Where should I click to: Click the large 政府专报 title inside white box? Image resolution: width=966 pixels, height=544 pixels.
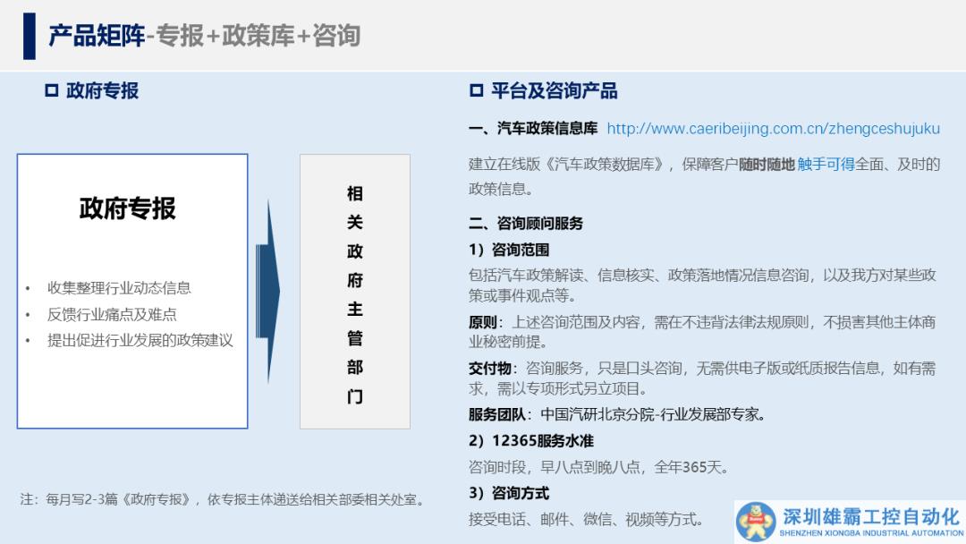pyautogui.click(x=128, y=208)
